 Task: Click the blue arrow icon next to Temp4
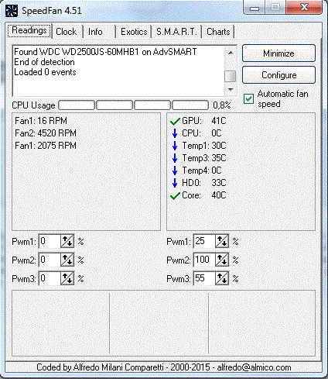175,171
